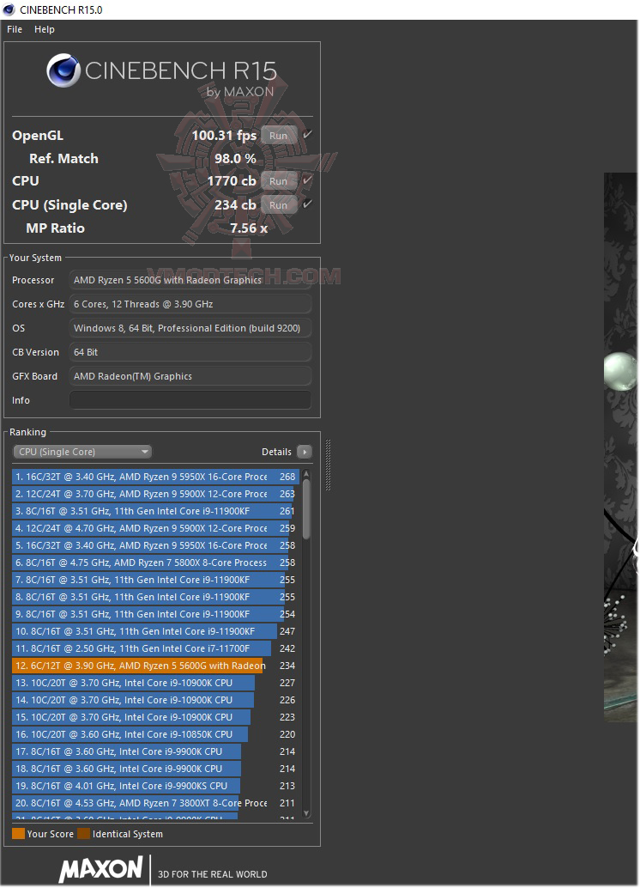Select ranking row 13 Core i9-10900K scoring 227
Screen dimensions: 640x888
coord(155,683)
